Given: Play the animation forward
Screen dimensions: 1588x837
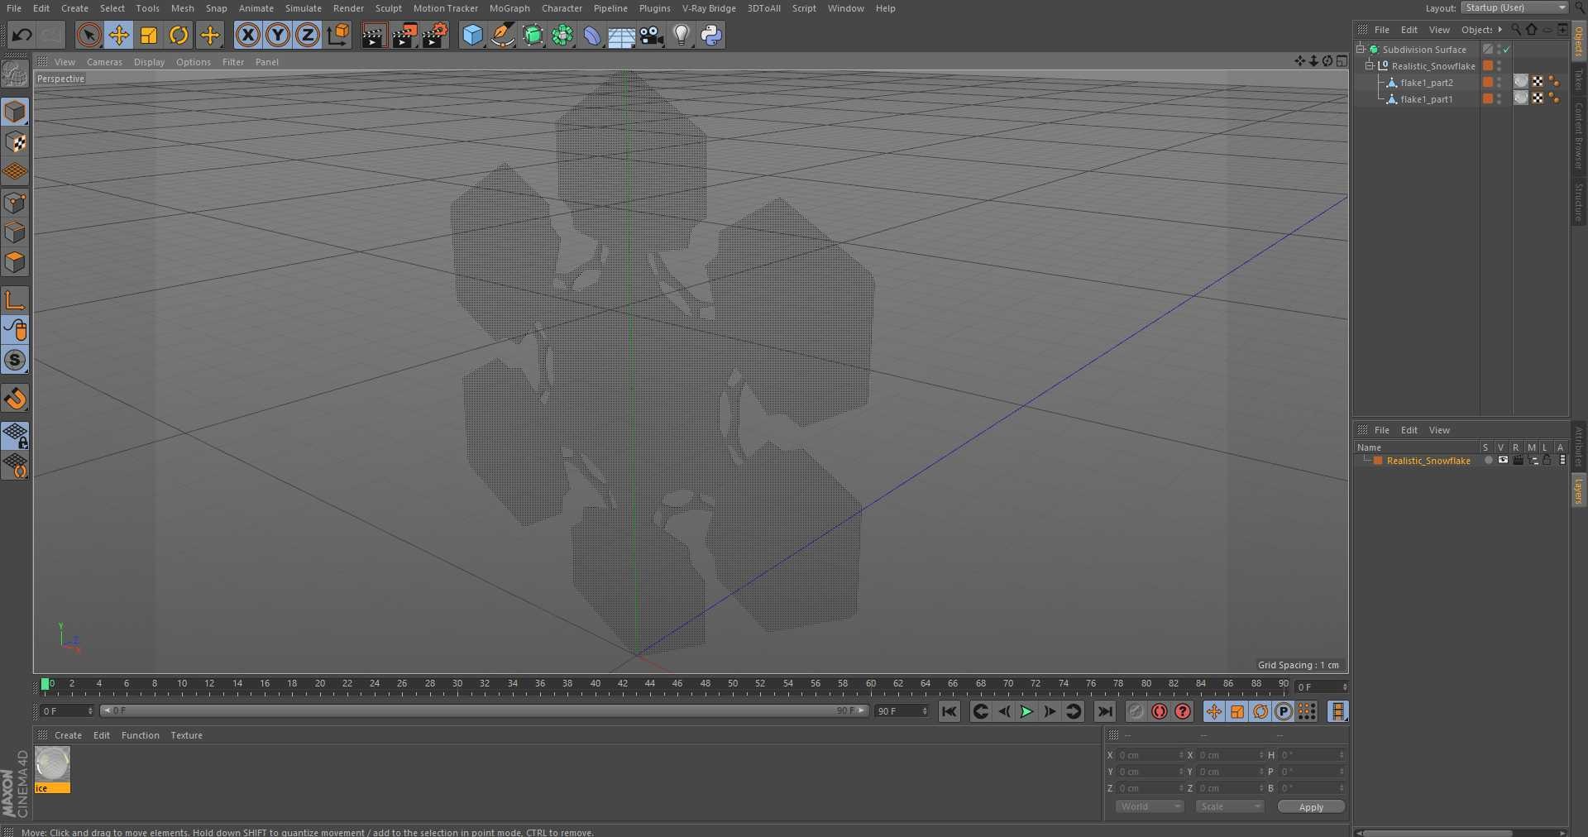Looking at the screenshot, I should (1026, 711).
